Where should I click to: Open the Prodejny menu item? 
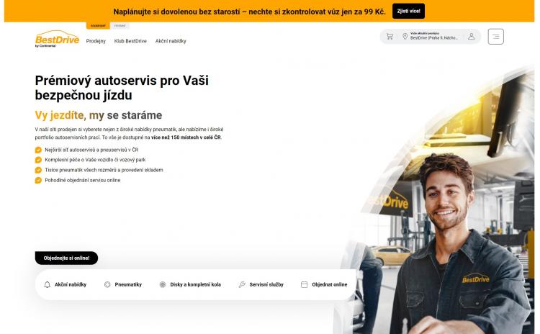96,41
